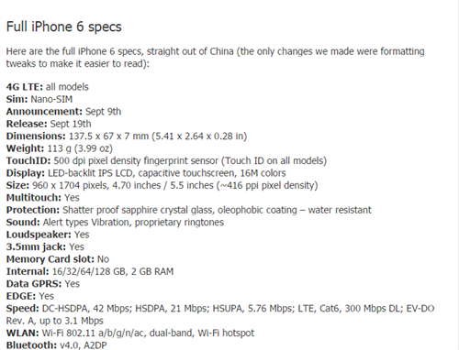Click the 'Memory Card slot:' label
459x350 pixels.
(x=50, y=259)
